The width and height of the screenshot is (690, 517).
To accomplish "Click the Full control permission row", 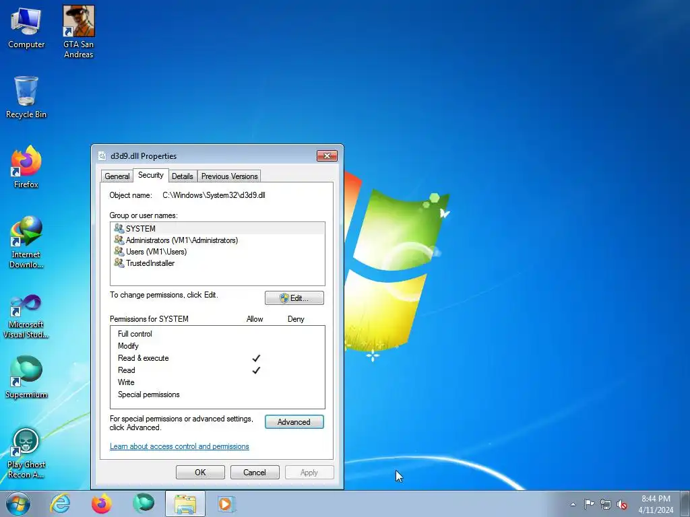I will point(218,334).
